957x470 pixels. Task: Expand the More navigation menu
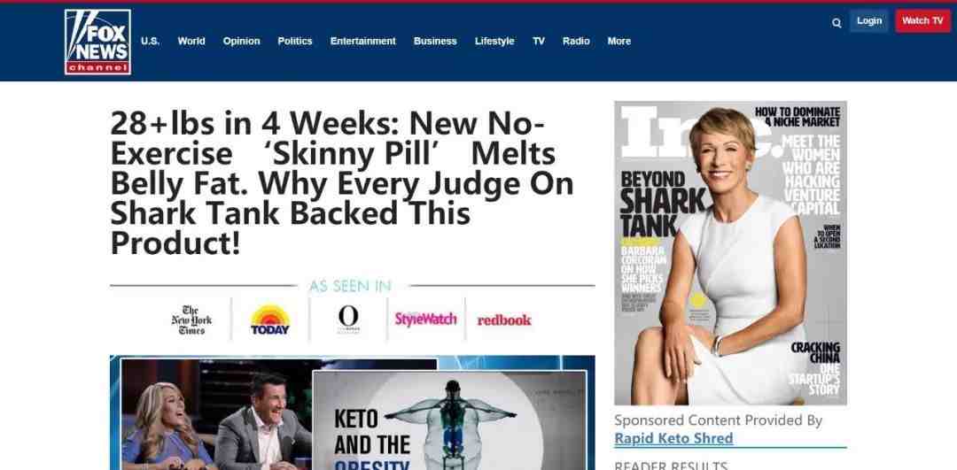pos(619,41)
